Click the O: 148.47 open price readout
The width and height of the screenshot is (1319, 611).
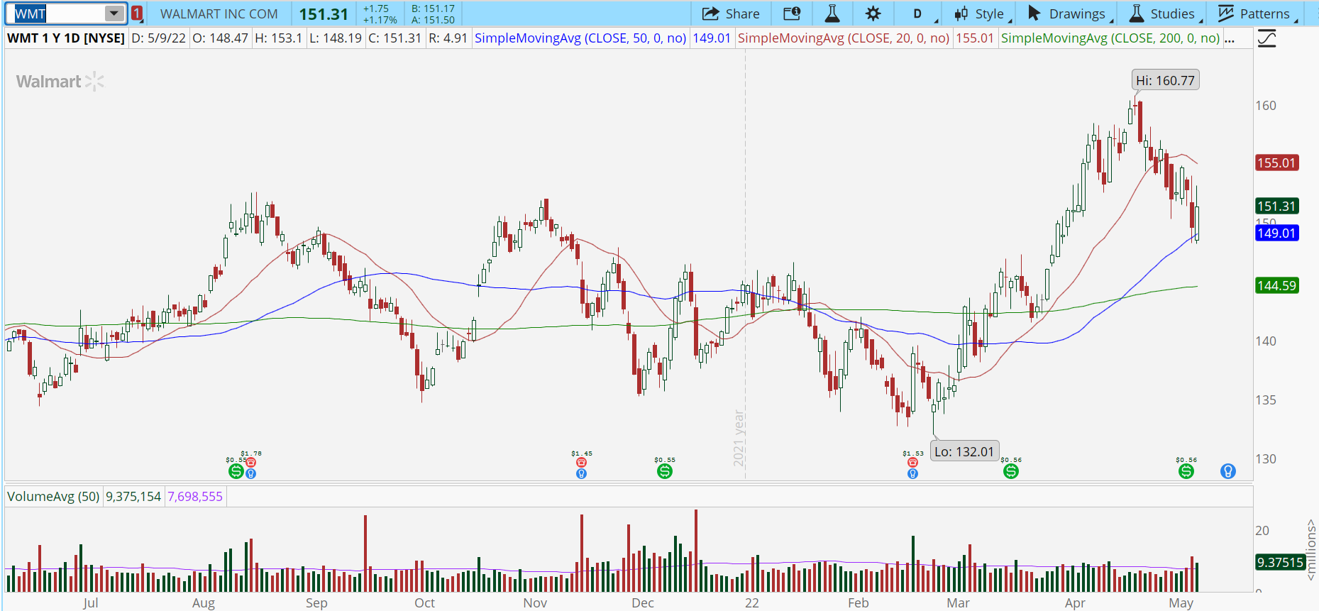tap(221, 38)
